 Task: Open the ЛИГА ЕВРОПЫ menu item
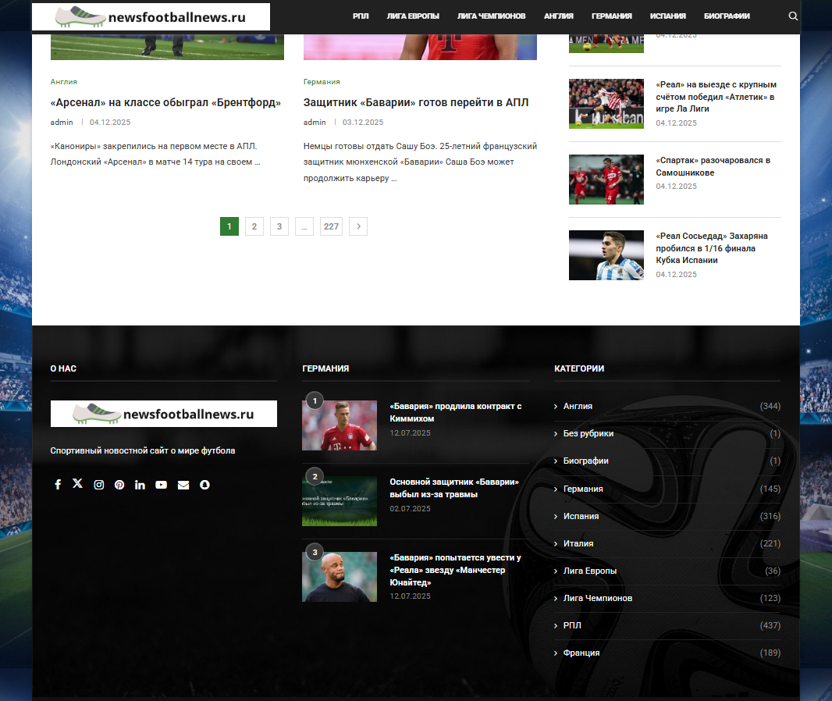click(x=413, y=16)
